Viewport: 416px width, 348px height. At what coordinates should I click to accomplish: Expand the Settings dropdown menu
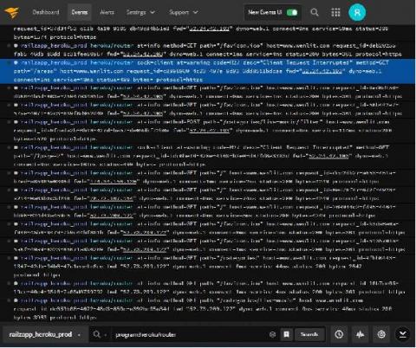[140, 12]
